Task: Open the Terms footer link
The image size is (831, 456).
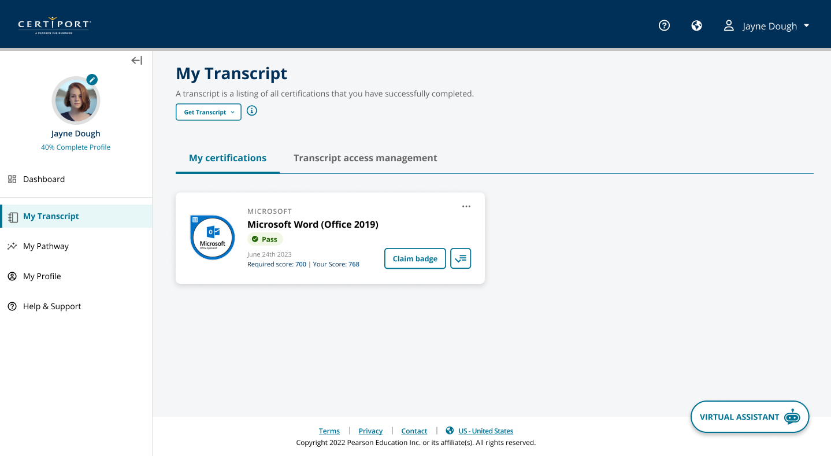Action: pos(329,431)
